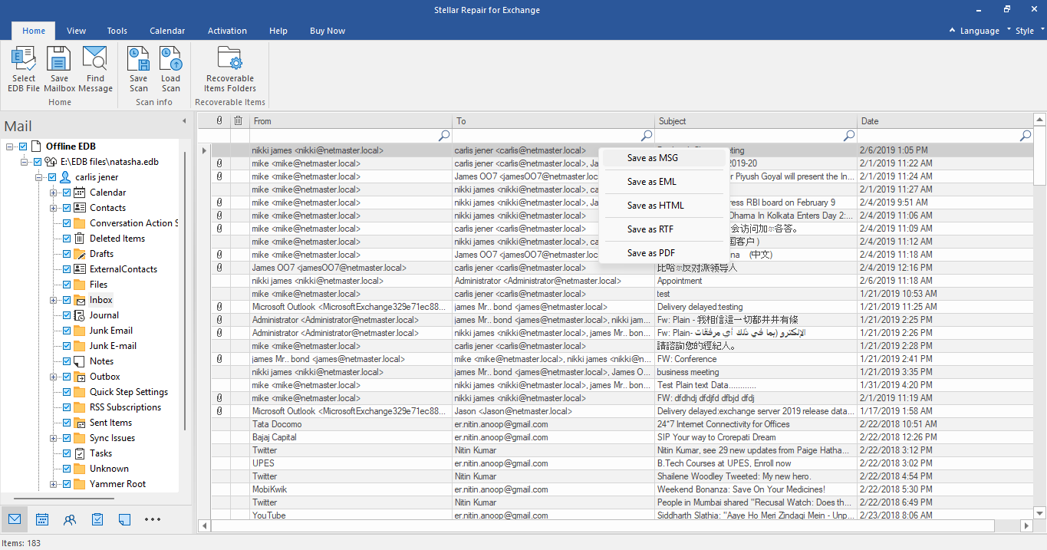Open the Buy Now ribbon tab

coord(328,31)
